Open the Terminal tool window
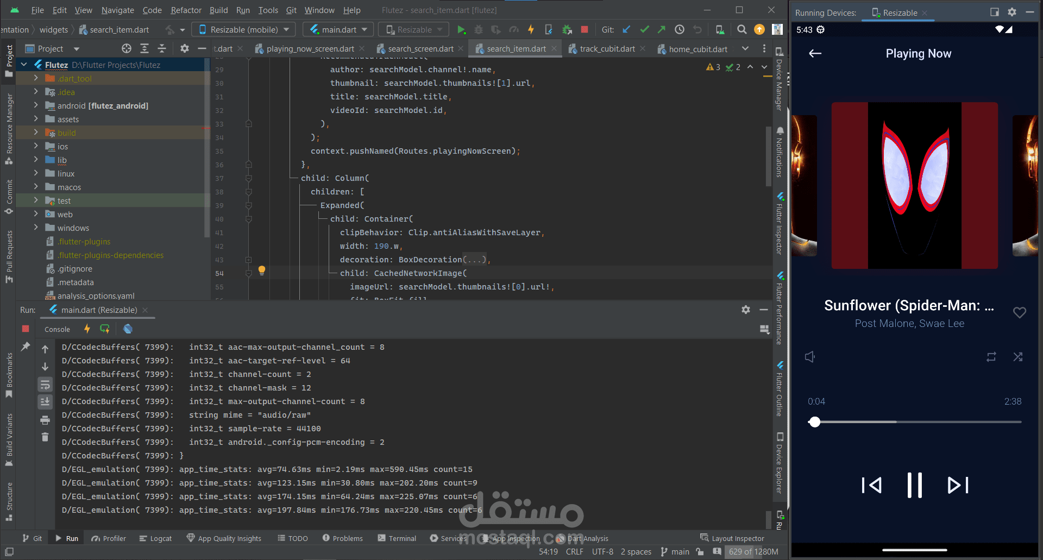Screen dimensions: 1043x560 coord(397,538)
